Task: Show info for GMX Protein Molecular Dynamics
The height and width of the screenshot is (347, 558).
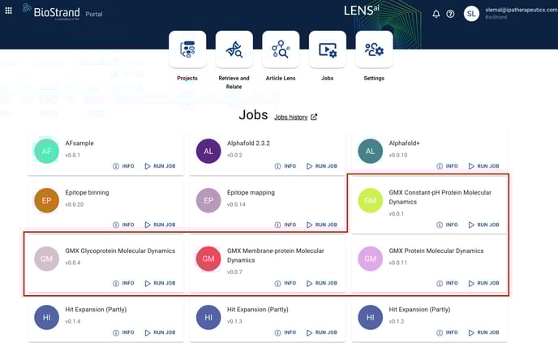Action: point(448,283)
